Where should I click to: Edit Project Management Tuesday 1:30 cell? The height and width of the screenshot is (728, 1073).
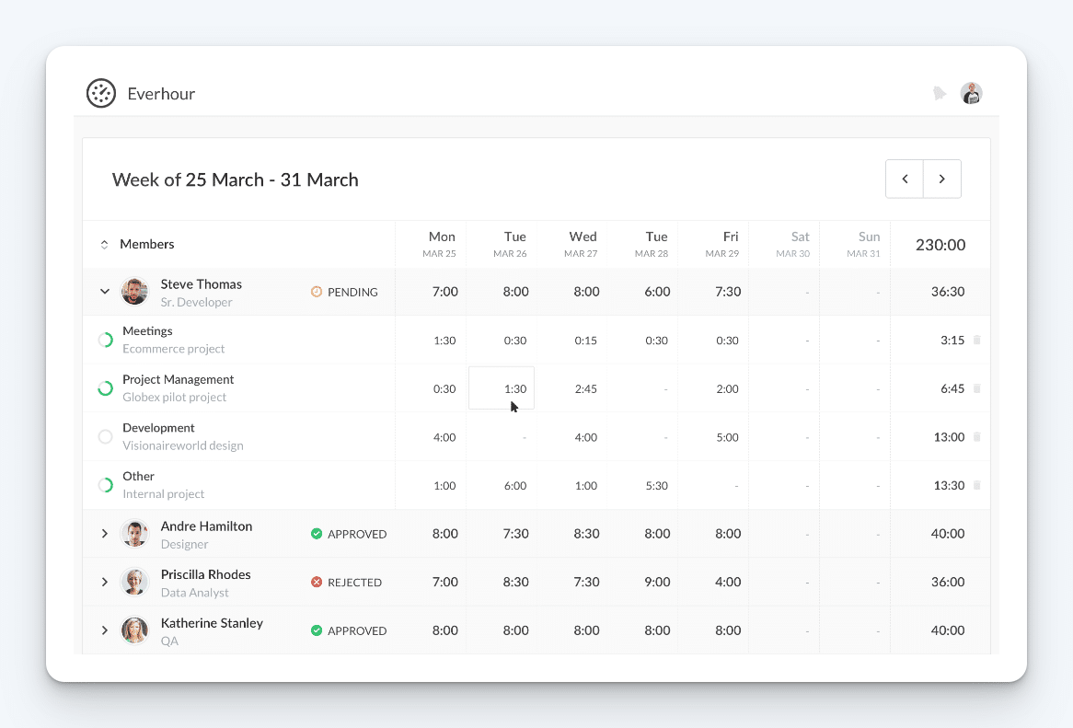pyautogui.click(x=502, y=388)
